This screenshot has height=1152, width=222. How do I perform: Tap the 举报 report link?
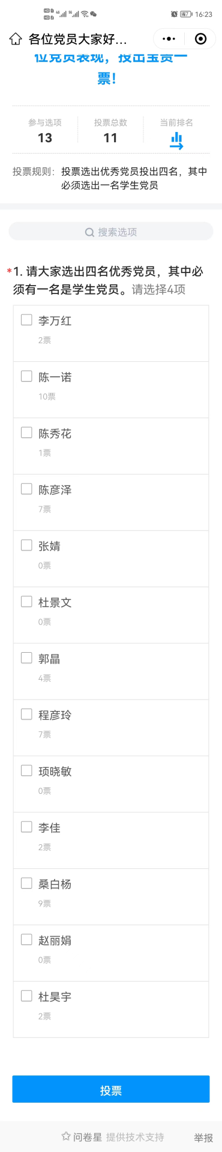coord(203,1138)
